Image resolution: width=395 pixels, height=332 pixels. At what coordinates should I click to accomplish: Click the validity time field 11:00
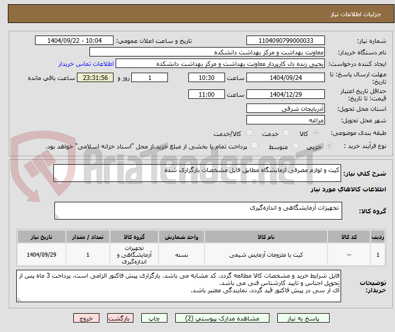click(206, 95)
